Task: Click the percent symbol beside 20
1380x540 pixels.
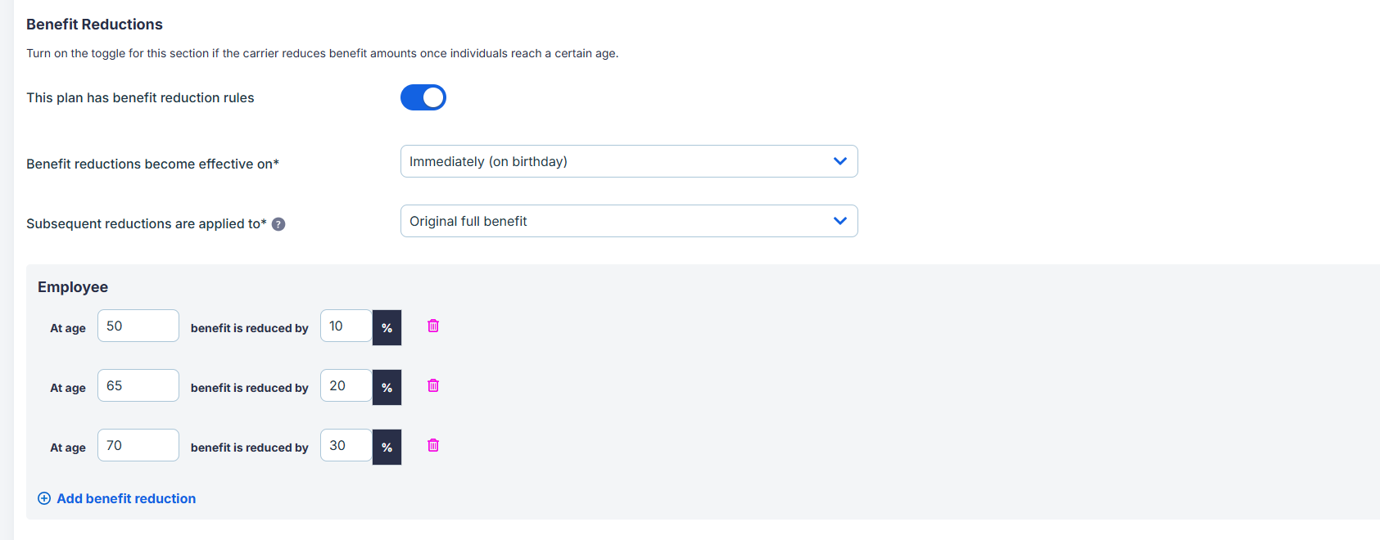Action: pos(387,387)
